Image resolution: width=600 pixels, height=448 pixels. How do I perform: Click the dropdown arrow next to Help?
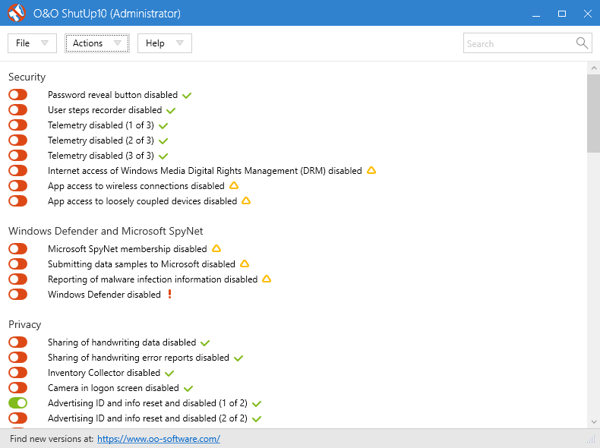[x=180, y=43]
